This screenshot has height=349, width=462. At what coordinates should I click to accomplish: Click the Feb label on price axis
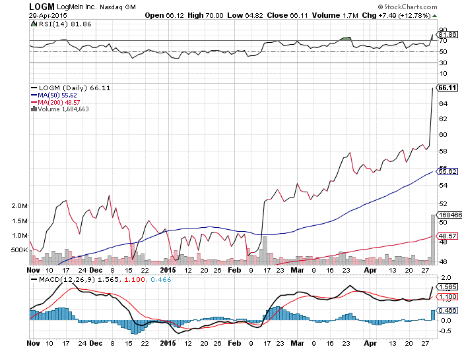click(234, 270)
